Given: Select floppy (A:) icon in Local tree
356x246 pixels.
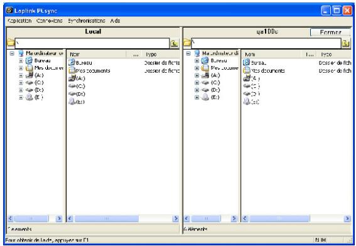Looking at the screenshot, I should pyautogui.click(x=30, y=75).
